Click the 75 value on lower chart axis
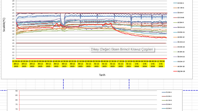The height and width of the screenshot is (111, 198). [16, 105]
